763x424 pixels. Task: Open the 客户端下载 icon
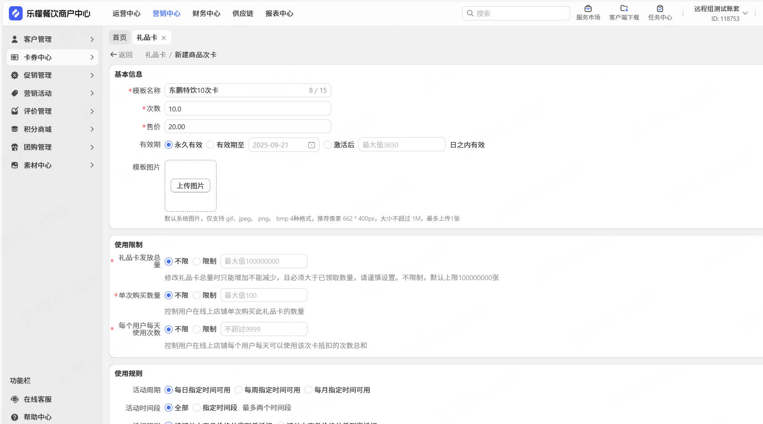click(x=624, y=8)
